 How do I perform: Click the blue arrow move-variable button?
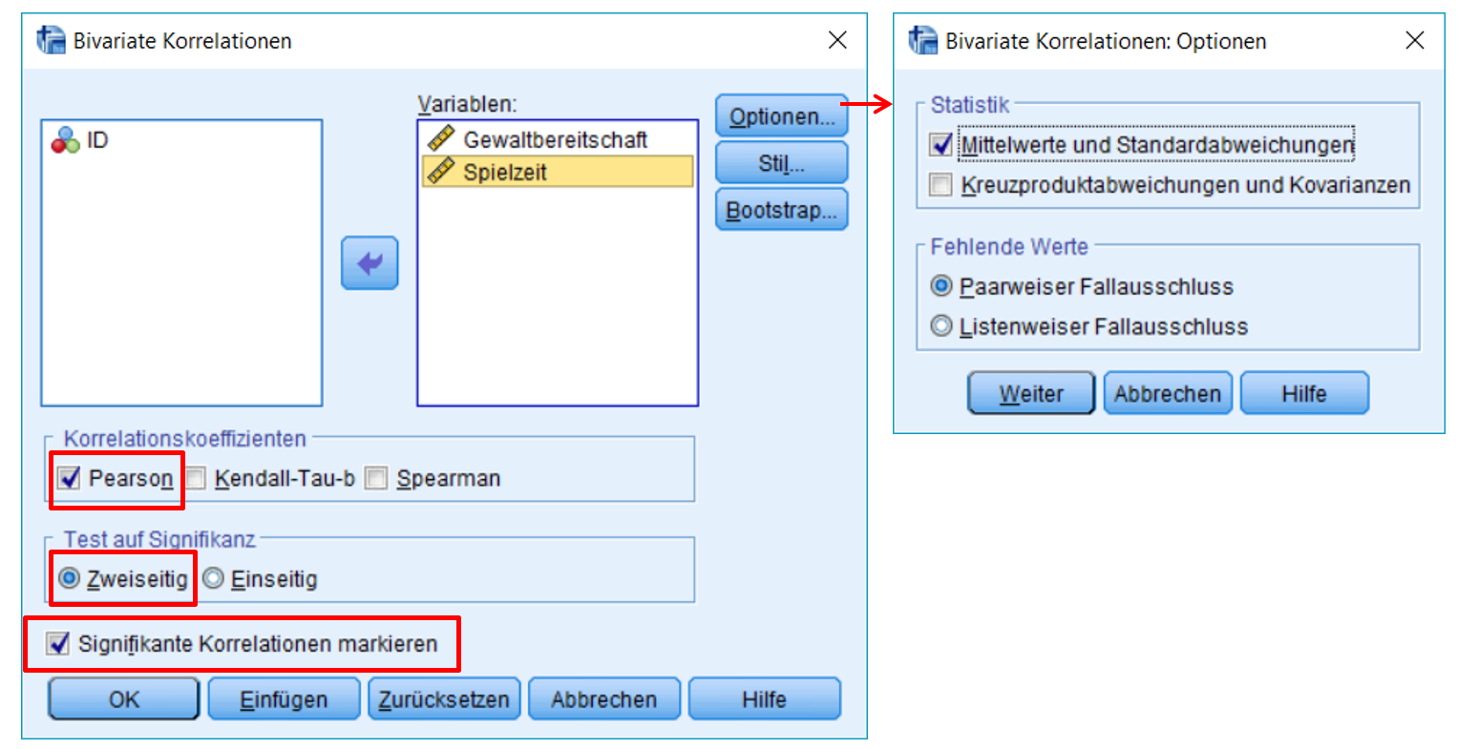pos(370,262)
